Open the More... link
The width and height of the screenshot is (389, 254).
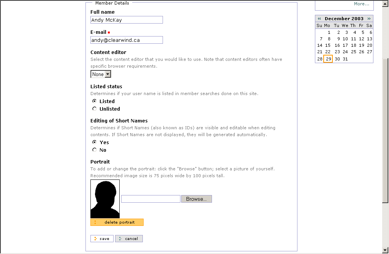click(x=361, y=4)
